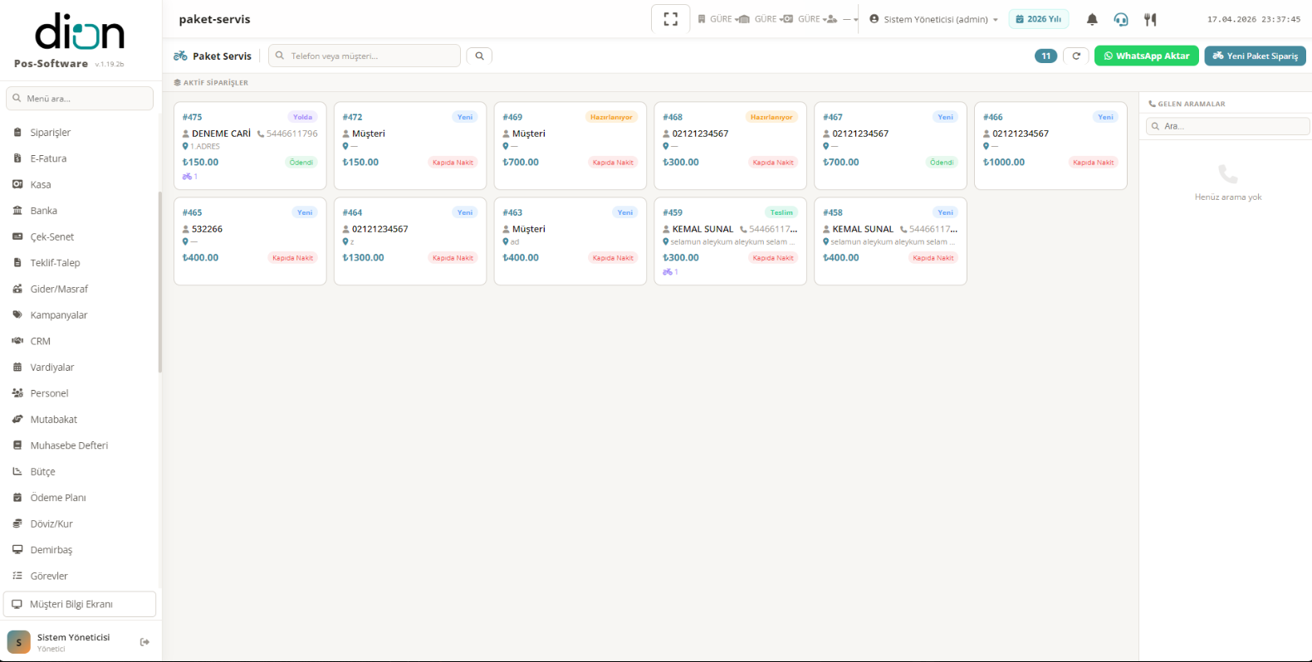Toggle fullscreen mode icon
Image resolution: width=1312 pixels, height=662 pixels.
[x=671, y=19]
